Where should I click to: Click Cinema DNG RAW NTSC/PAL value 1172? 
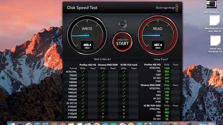(x=167, y=89)
